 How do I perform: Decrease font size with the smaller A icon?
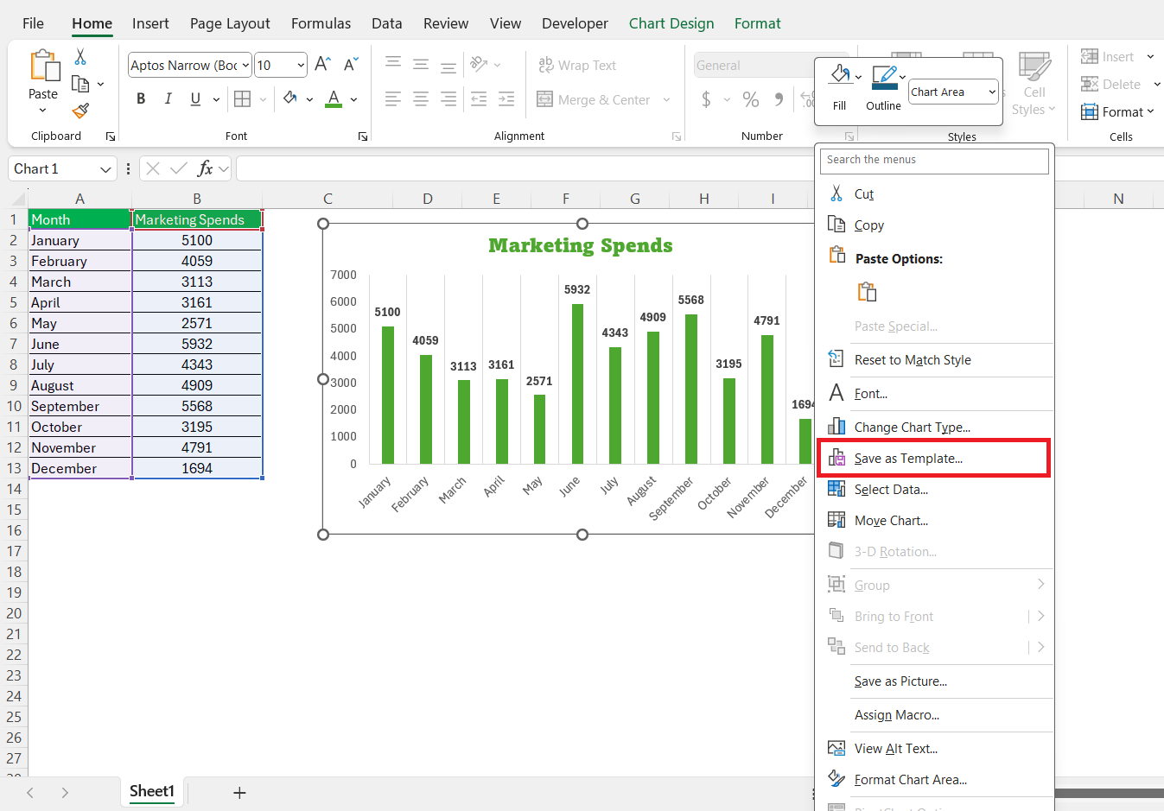[x=350, y=65]
